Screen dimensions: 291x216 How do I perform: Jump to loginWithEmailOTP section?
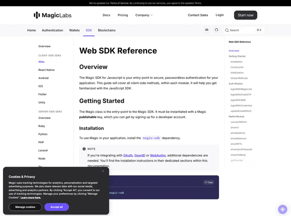pos(241,94)
